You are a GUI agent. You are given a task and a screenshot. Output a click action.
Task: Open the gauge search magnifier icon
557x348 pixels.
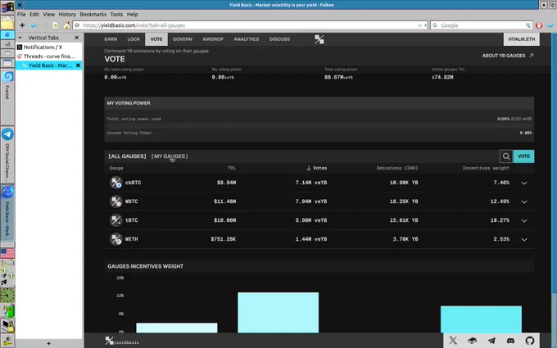coord(506,156)
